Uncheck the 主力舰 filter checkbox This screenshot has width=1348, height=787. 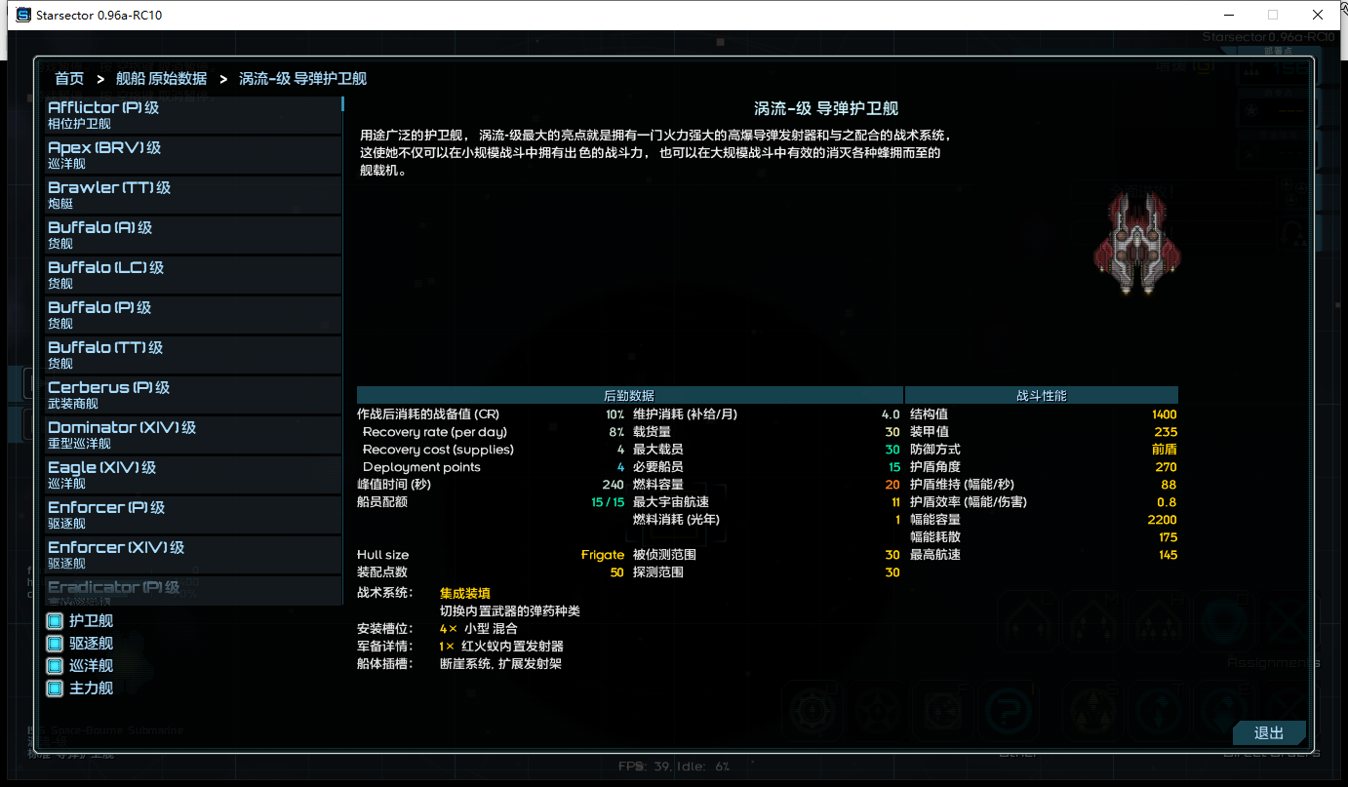[56, 688]
